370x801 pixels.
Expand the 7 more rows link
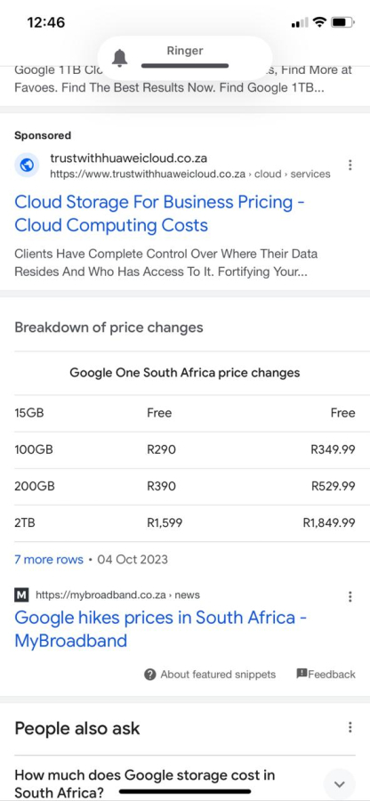(x=49, y=560)
